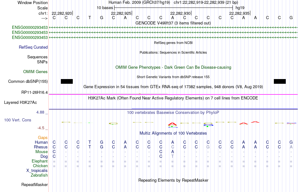The height and width of the screenshot is (192, 298).
Task: Click the A base in the Mouse alignment row
Action: click(x=173, y=152)
